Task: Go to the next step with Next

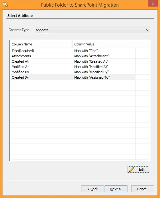Action: coord(116,189)
